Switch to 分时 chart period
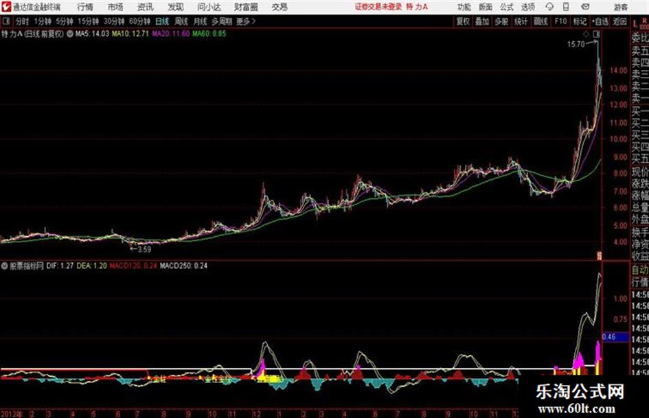The height and width of the screenshot is (418, 649). point(23,21)
